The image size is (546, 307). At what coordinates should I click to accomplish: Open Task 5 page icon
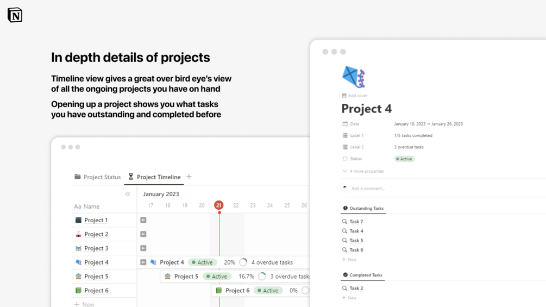pos(344,240)
